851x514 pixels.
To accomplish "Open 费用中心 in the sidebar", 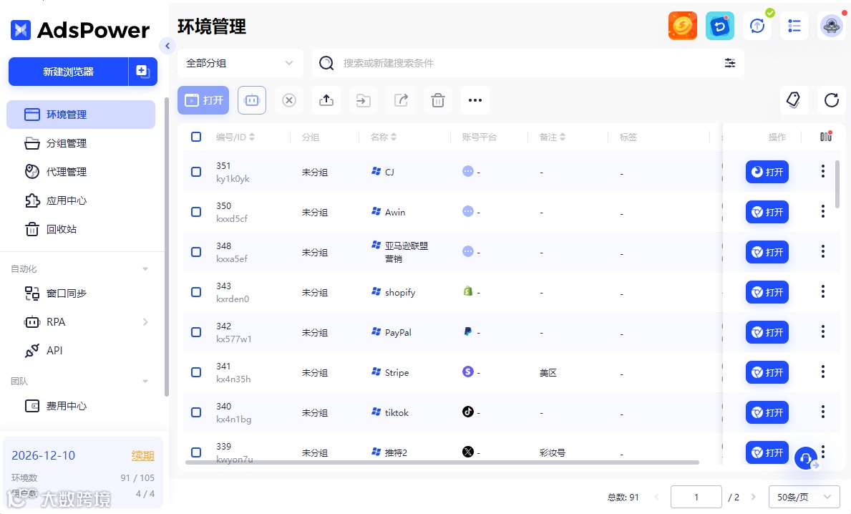I will point(81,405).
